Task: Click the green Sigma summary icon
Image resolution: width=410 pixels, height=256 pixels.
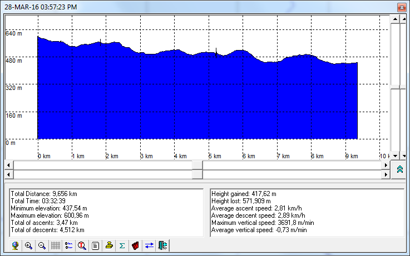Action: (122, 245)
